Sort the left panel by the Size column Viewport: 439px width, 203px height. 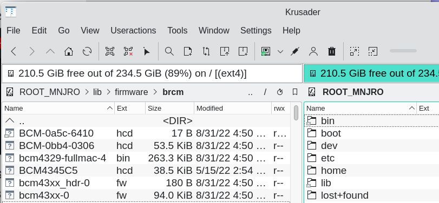(x=169, y=109)
